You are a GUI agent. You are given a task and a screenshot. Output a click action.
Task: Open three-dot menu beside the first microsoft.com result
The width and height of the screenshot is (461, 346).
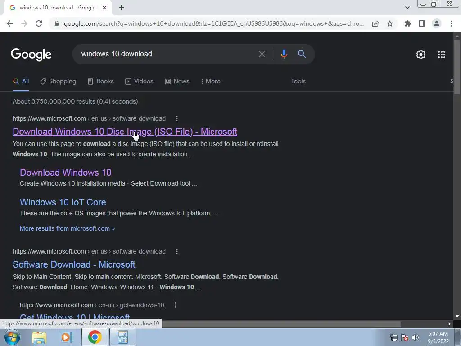[x=176, y=118]
